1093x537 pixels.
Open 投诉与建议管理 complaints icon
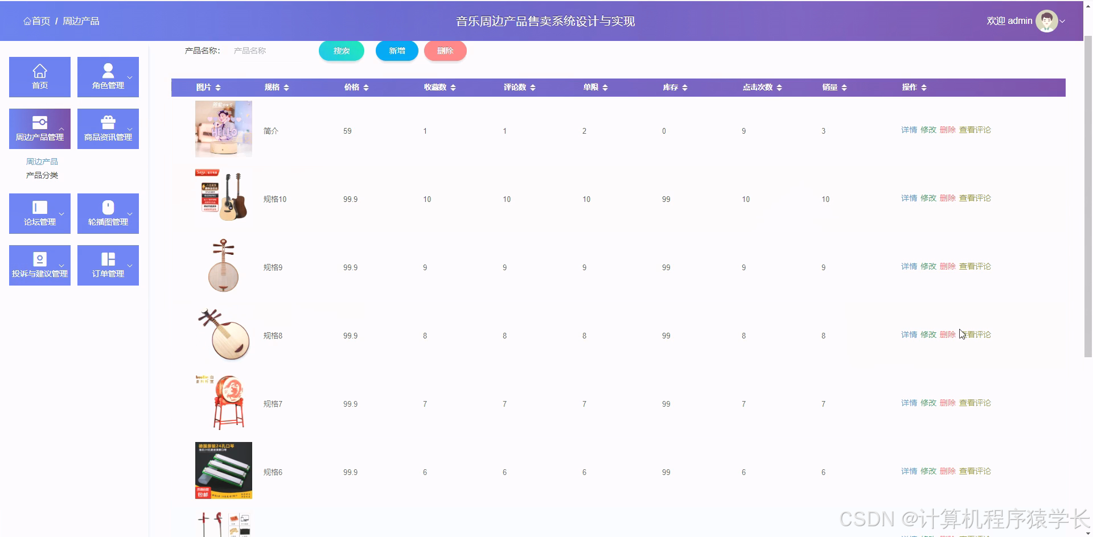[39, 259]
